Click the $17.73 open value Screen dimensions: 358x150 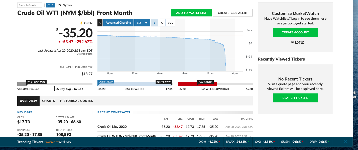pos(24,122)
